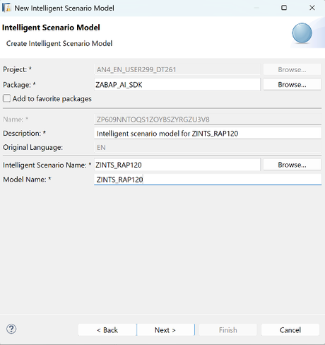The width and height of the screenshot is (325, 345).
Task: Cancel the scenario model creation
Action: [290, 329]
